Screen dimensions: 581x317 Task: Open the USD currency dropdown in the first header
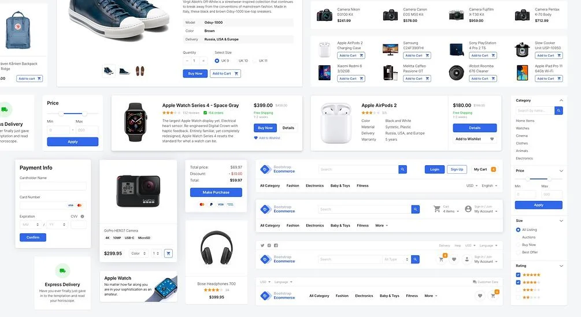[x=472, y=186]
